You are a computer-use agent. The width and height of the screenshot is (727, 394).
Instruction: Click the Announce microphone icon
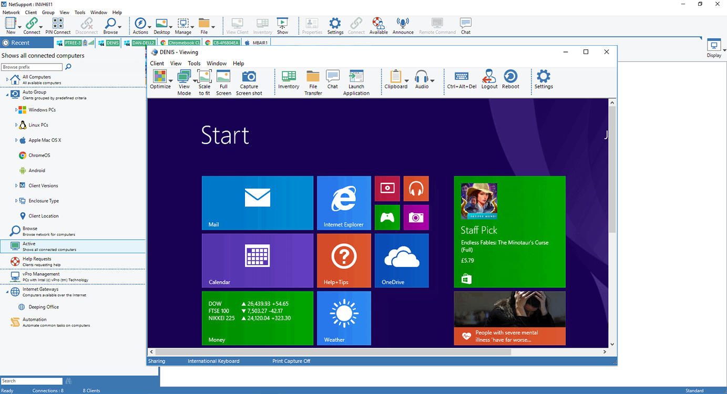403,24
